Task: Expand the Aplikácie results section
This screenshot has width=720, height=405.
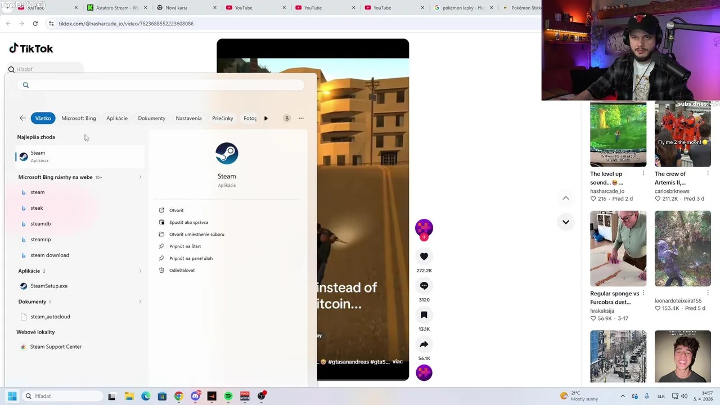Action: coord(140,271)
